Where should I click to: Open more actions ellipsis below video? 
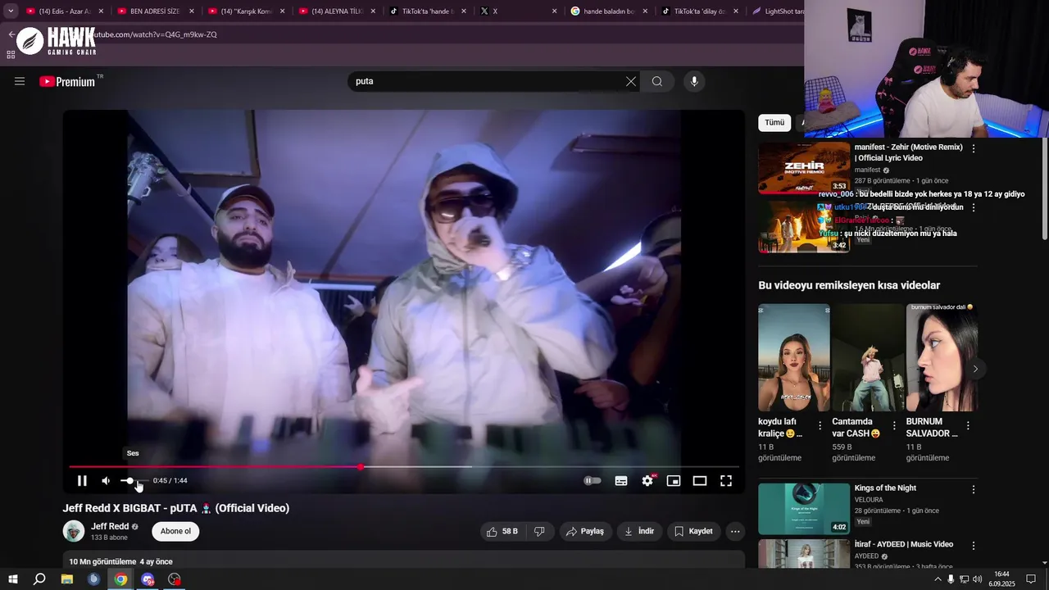click(735, 531)
